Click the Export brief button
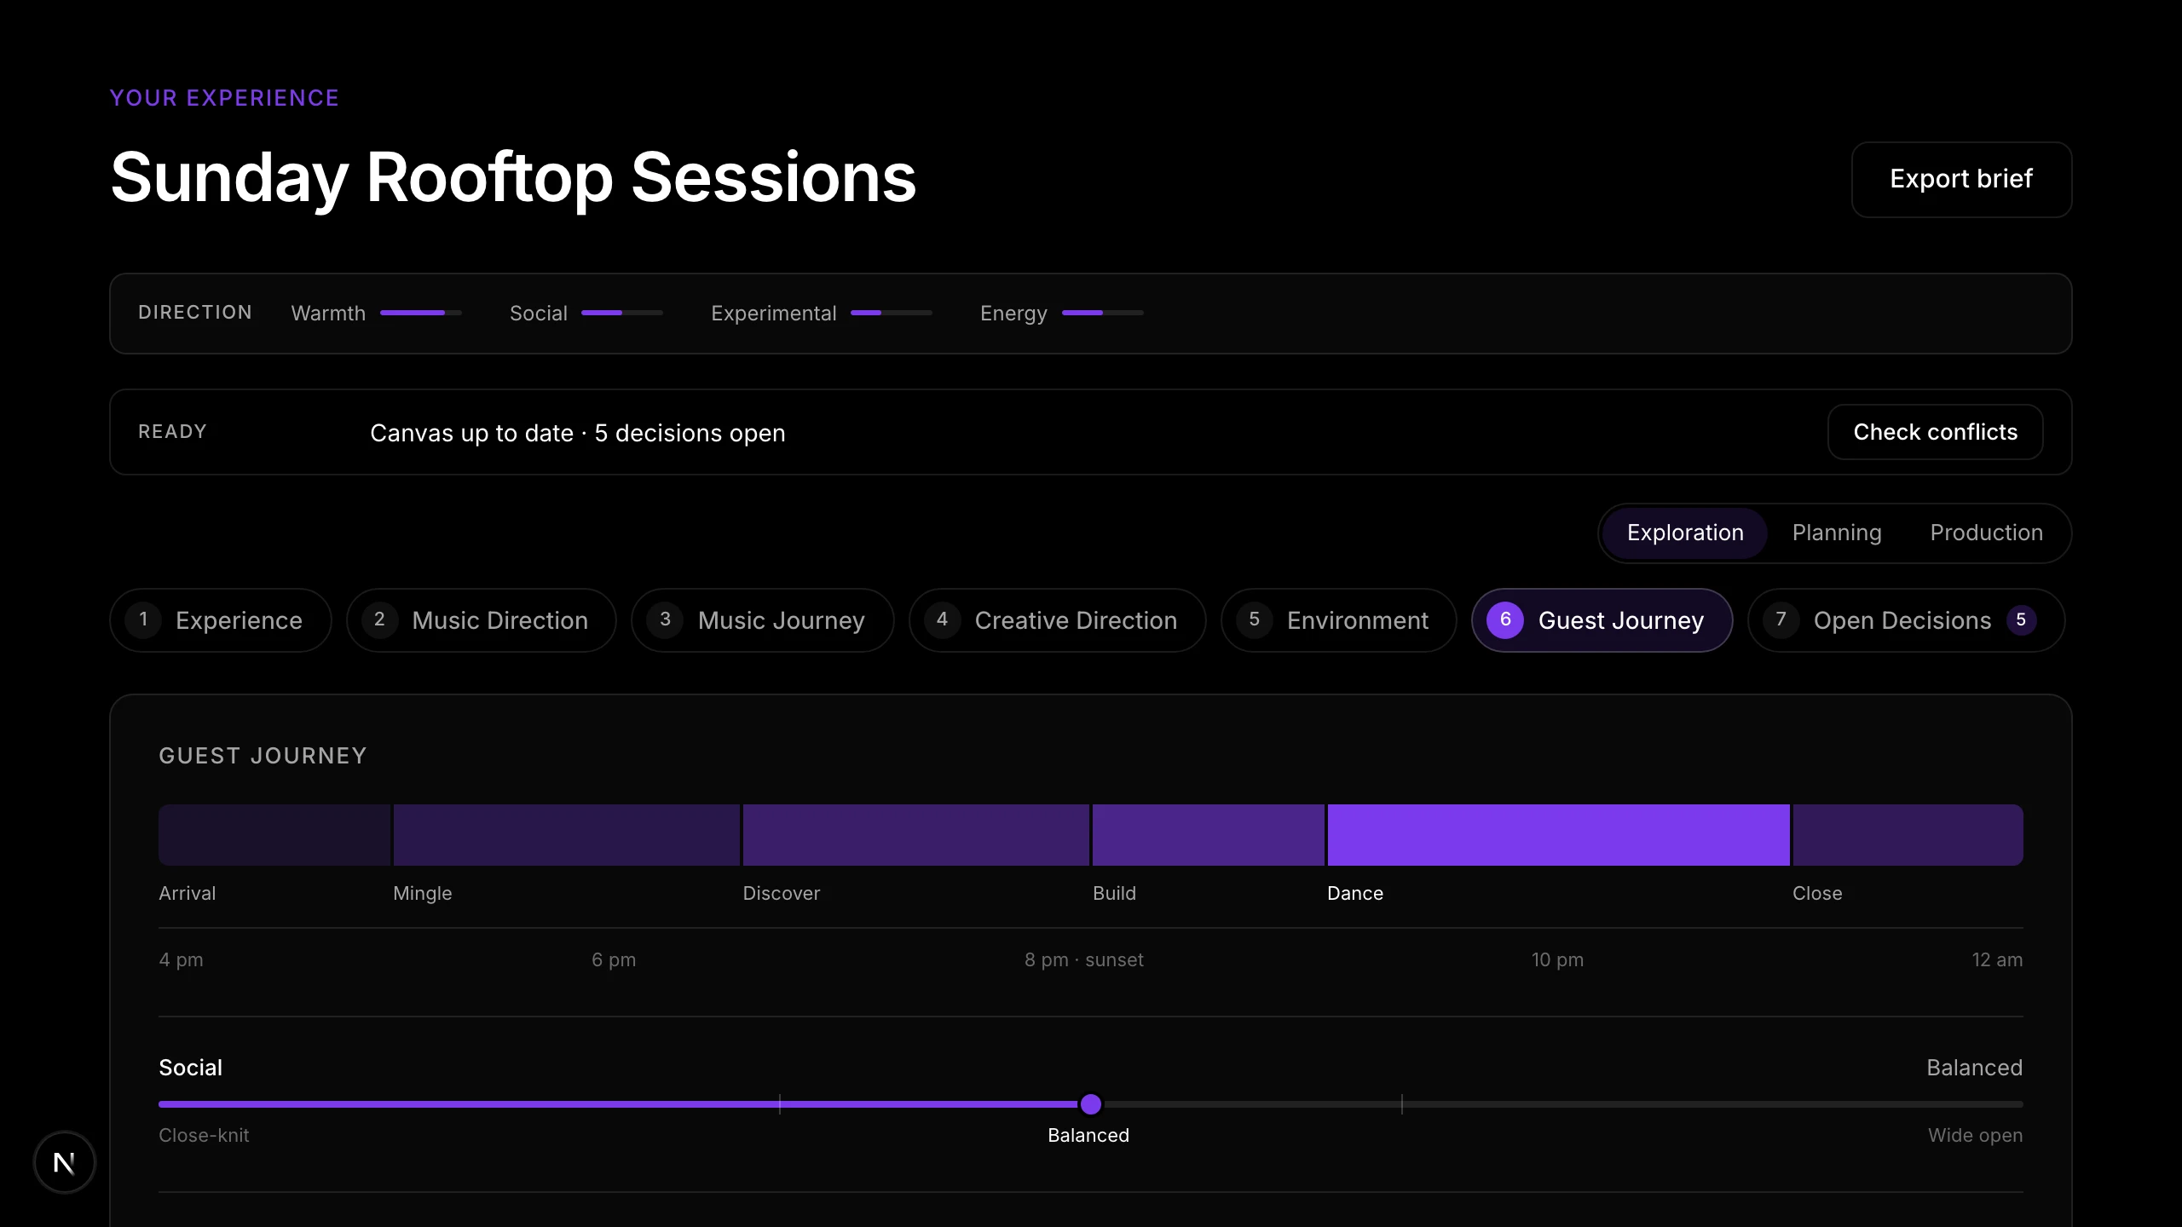Viewport: 2182px width, 1227px height. click(1961, 179)
